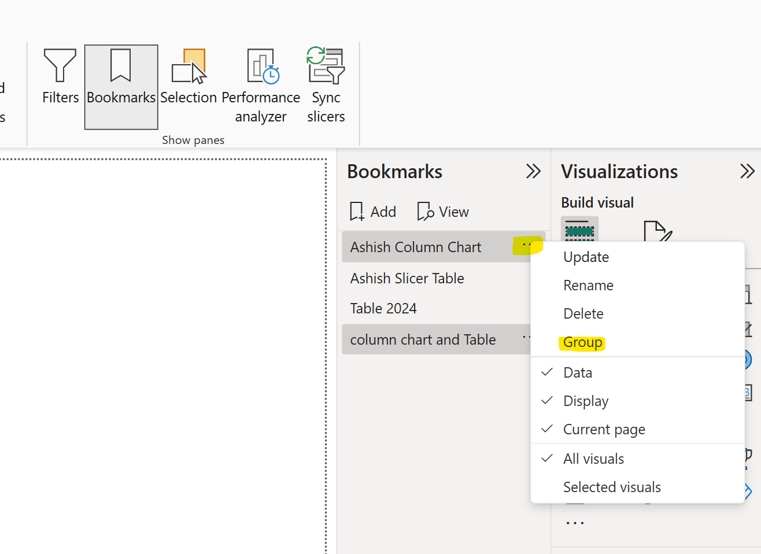Image resolution: width=761 pixels, height=554 pixels.
Task: Select the Ashish Slicer Table bookmark
Action: (x=407, y=278)
